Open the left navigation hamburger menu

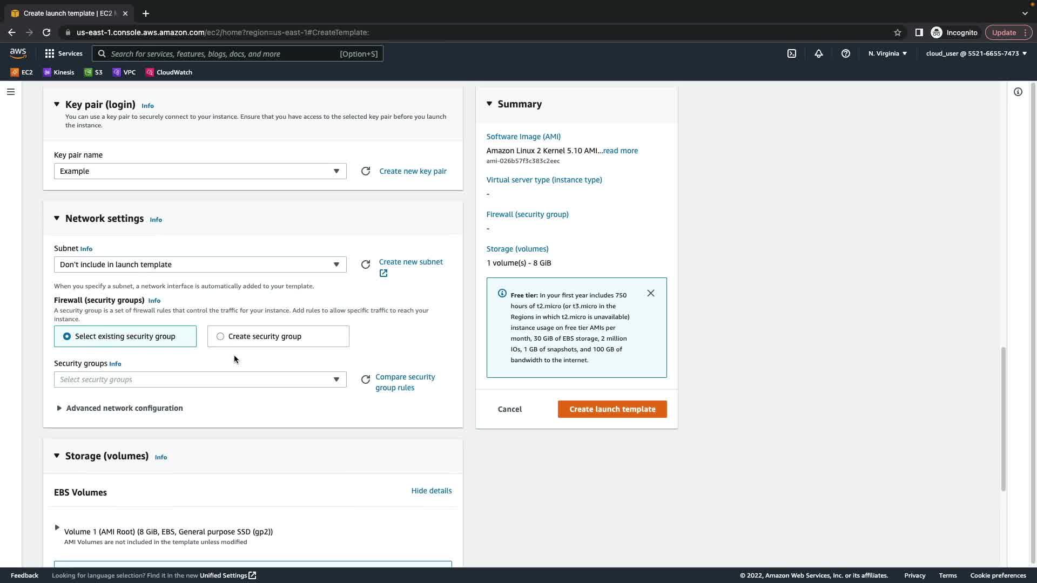[x=10, y=92]
